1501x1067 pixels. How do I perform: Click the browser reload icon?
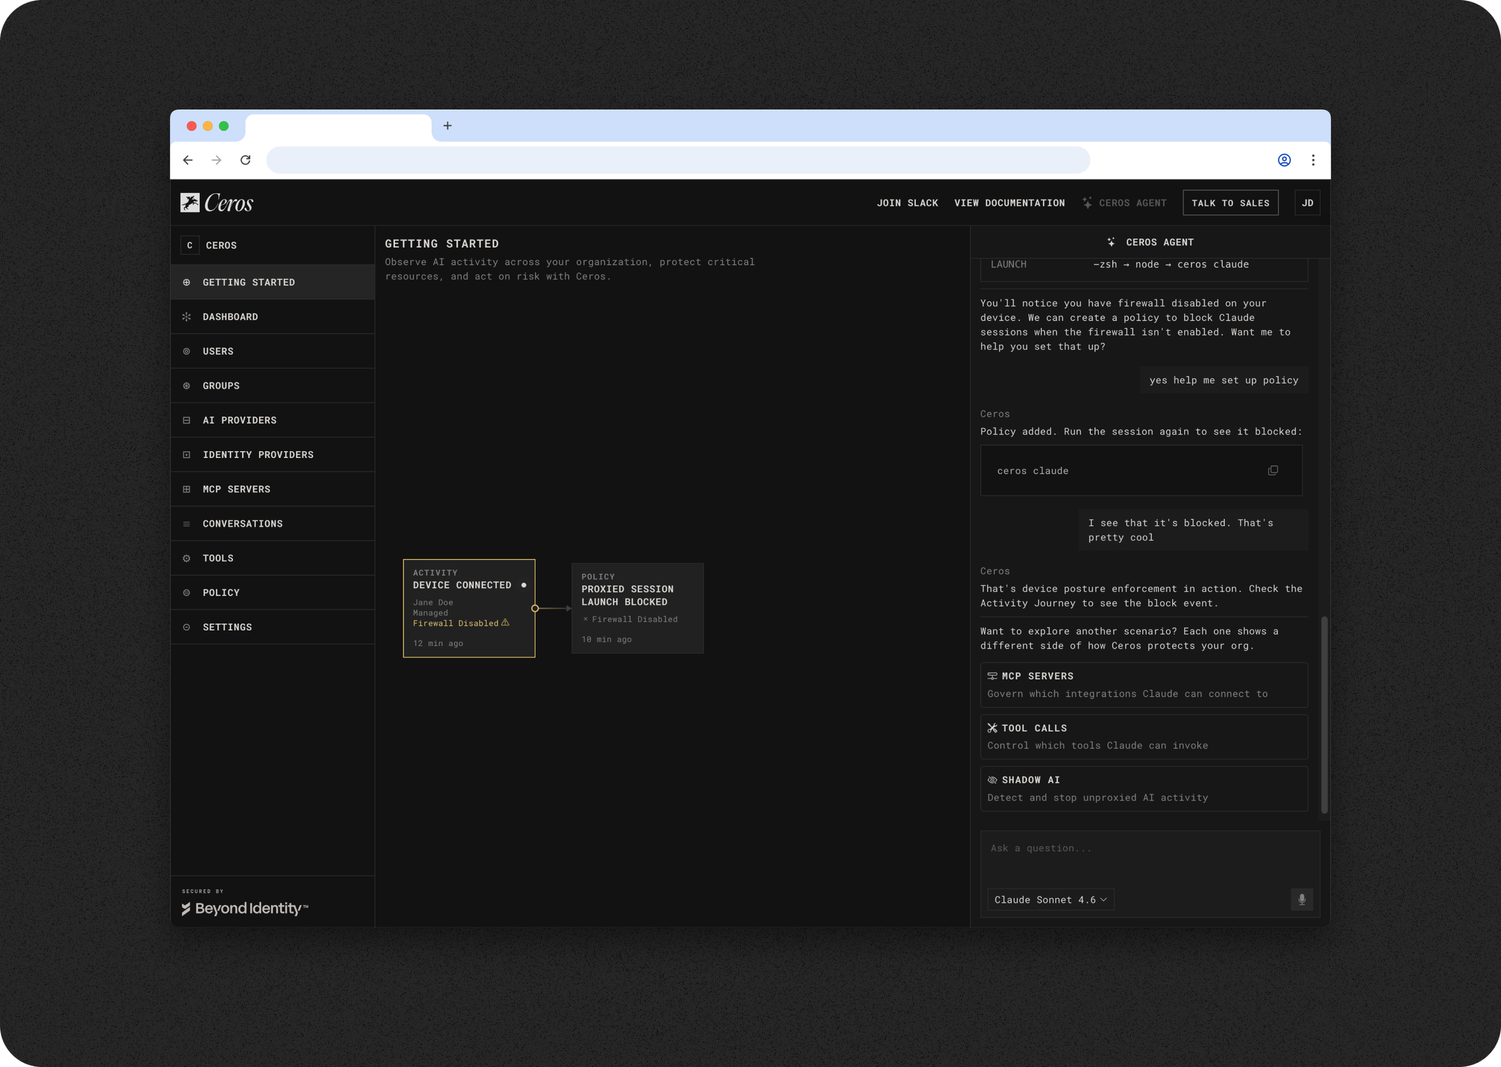point(245,160)
